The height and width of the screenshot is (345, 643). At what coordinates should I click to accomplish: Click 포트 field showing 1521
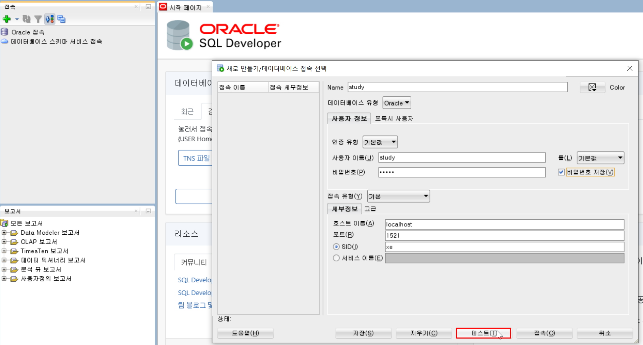(x=504, y=236)
